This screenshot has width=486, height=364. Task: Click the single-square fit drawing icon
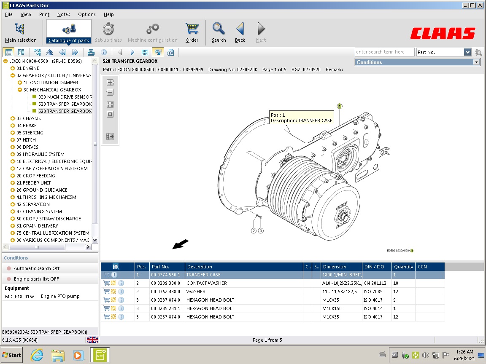tap(110, 114)
